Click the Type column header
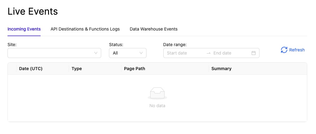This screenshot has width=316, height=134. tap(77, 69)
